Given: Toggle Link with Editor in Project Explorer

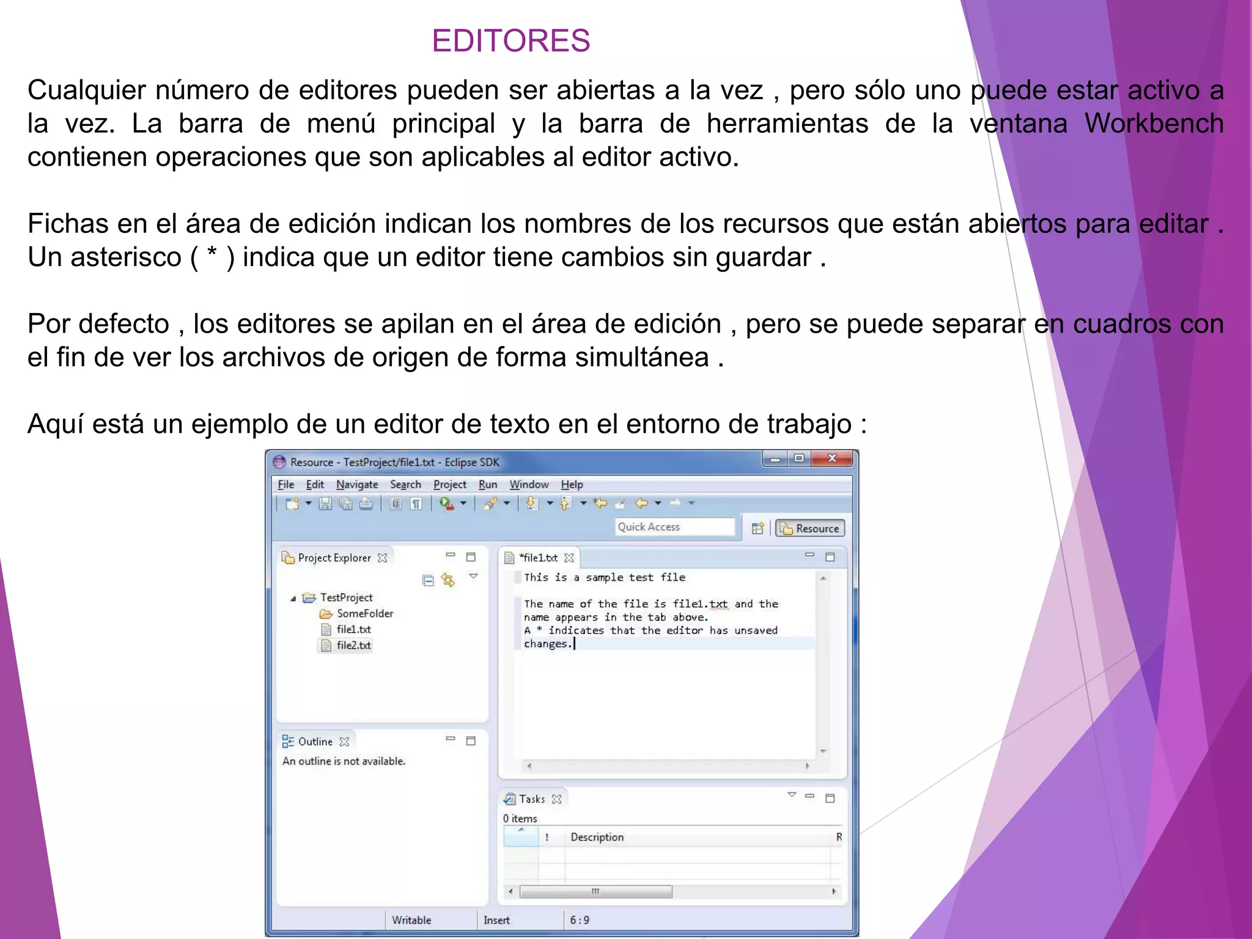Looking at the screenshot, I should 448,580.
